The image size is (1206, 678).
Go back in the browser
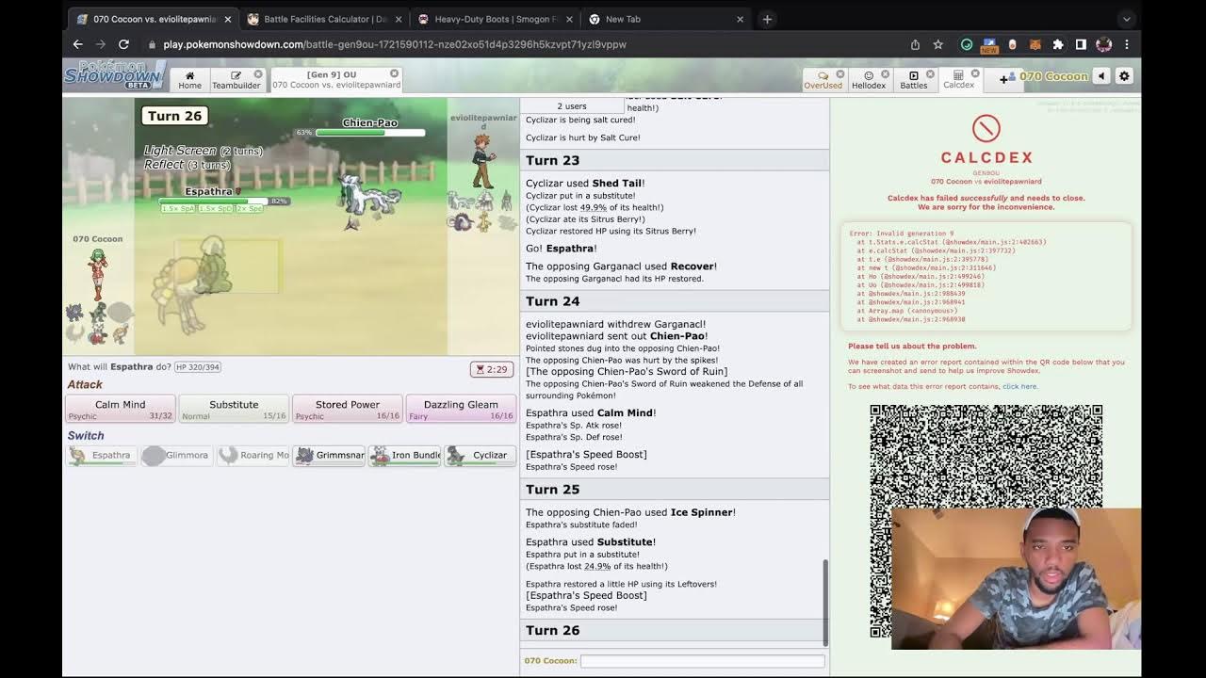tap(78, 44)
